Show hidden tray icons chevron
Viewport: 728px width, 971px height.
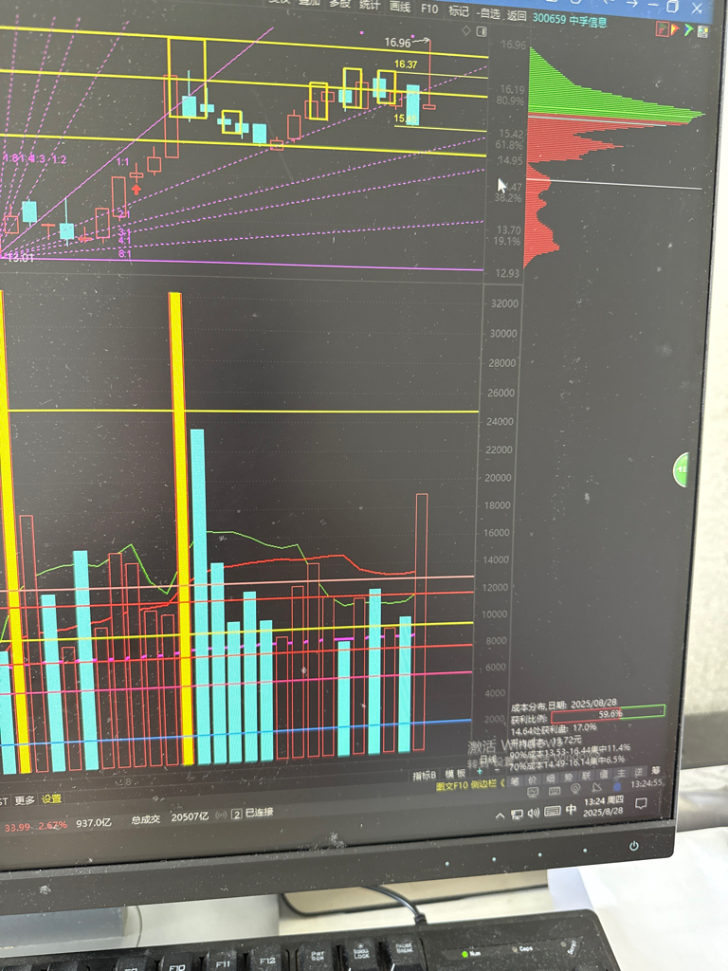(x=500, y=816)
